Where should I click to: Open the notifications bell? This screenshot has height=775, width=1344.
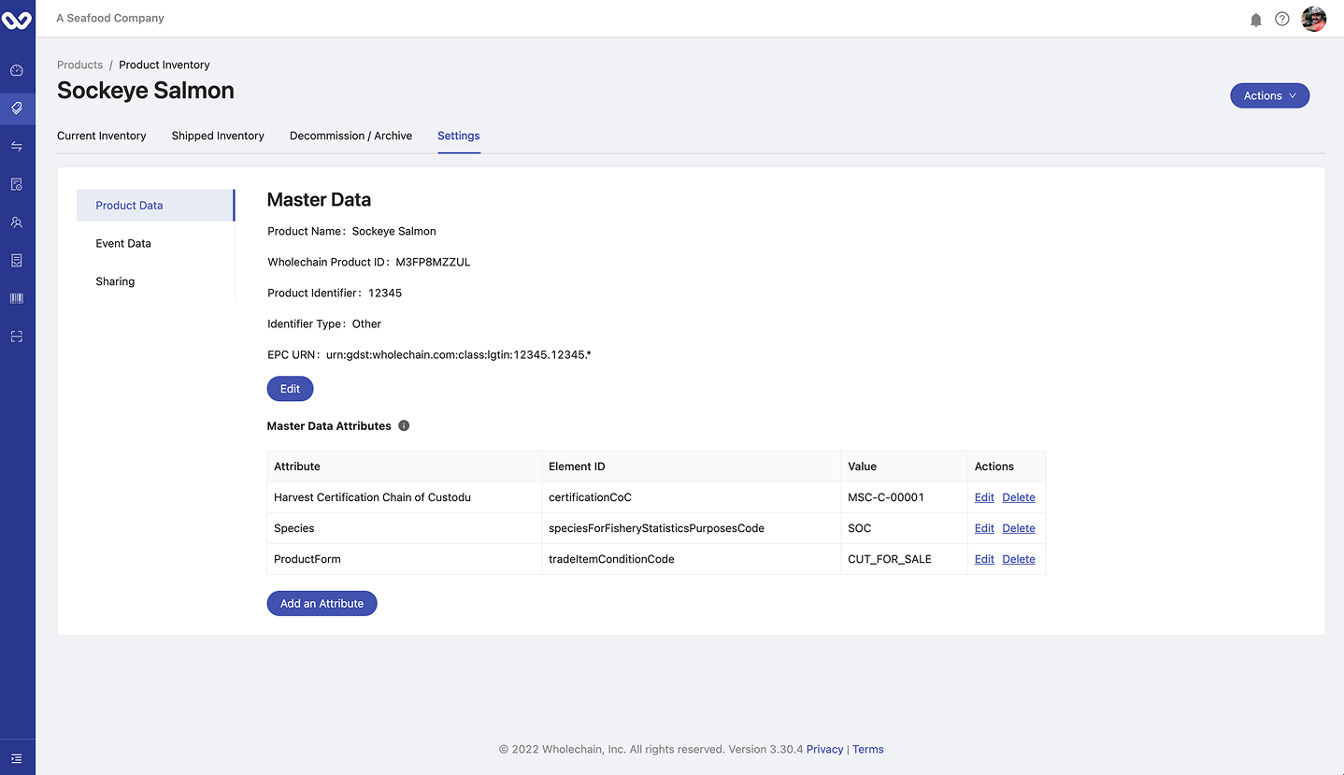[1256, 20]
